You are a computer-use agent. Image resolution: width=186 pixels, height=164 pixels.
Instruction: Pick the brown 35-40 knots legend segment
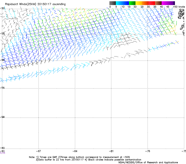click(158, 3)
